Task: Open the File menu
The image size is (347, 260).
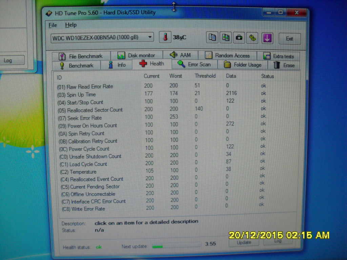Action: point(53,25)
